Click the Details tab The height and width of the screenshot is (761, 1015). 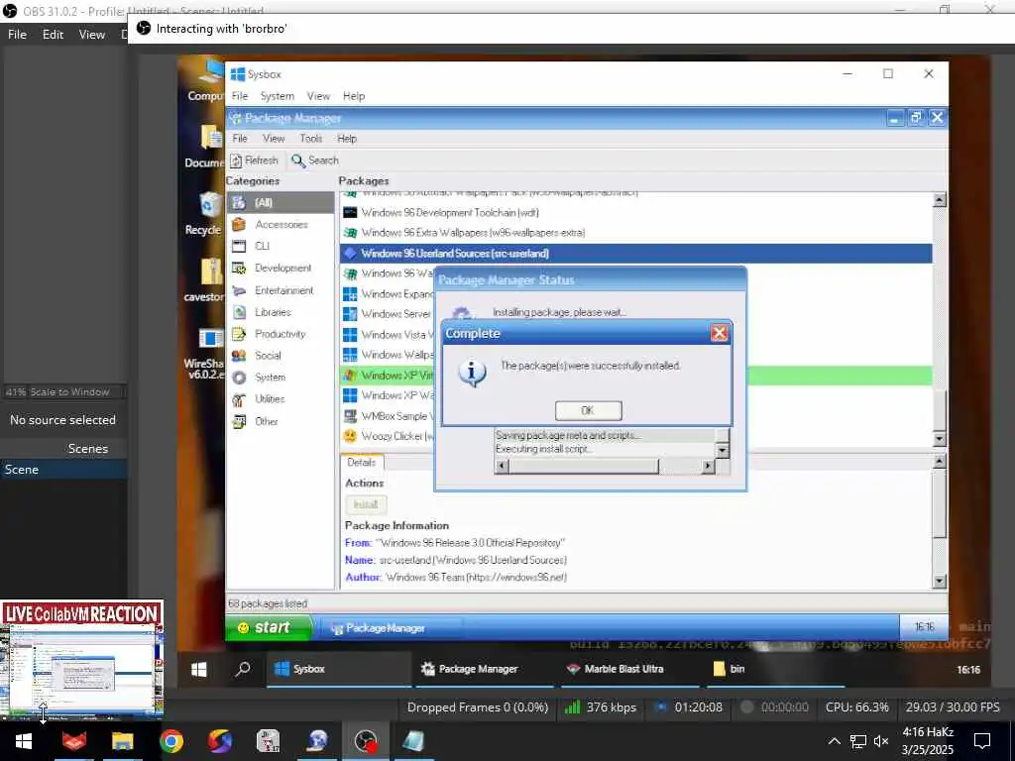361,462
